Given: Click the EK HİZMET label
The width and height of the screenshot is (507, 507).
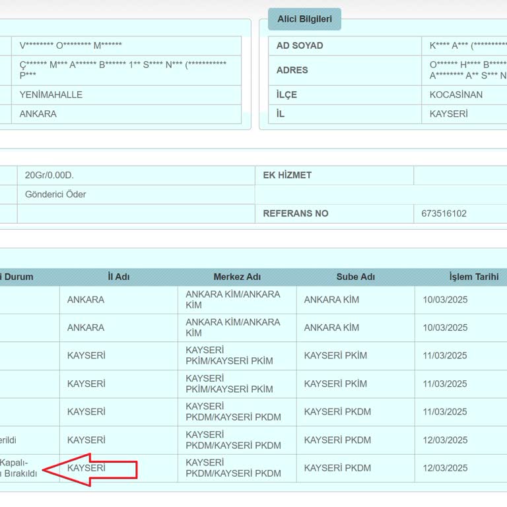Looking at the screenshot, I should (287, 175).
